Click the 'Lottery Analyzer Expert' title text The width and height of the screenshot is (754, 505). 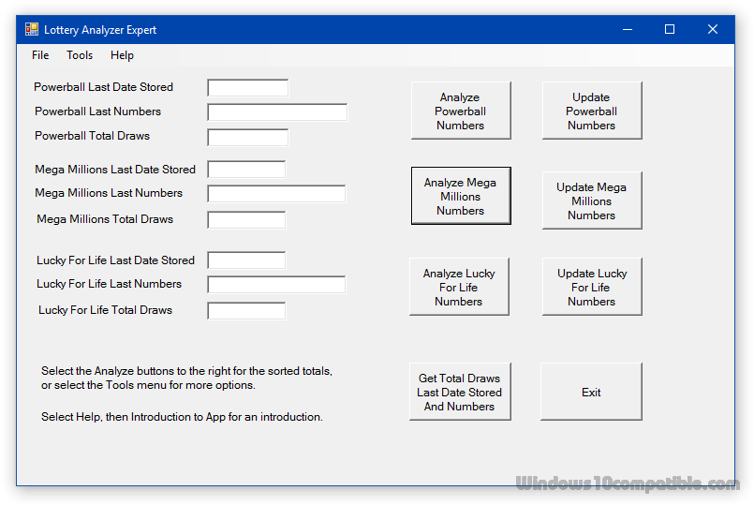pyautogui.click(x=100, y=30)
